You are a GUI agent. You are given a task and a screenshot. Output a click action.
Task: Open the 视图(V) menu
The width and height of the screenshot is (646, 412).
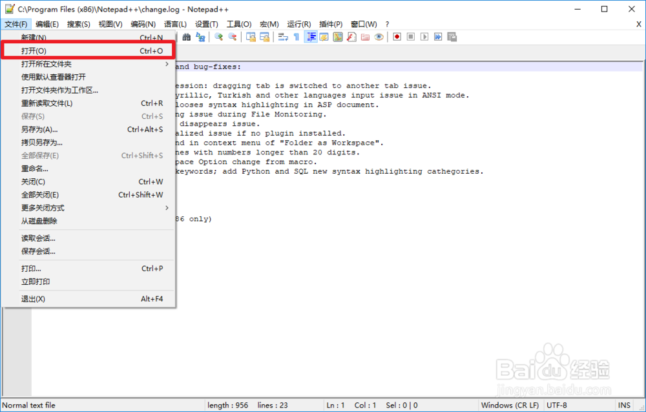click(x=110, y=25)
